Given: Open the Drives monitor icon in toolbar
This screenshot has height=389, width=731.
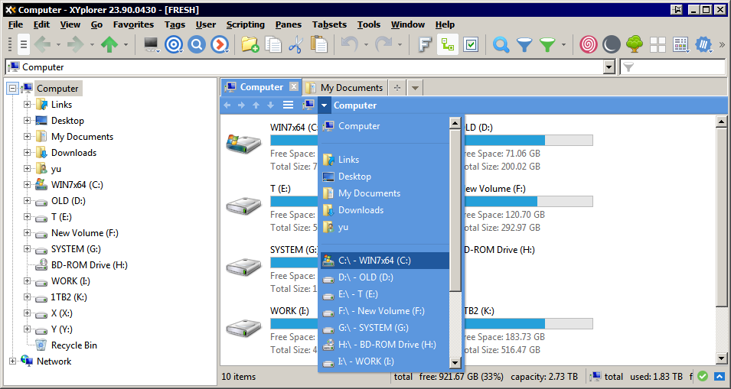Looking at the screenshot, I should pos(152,44).
